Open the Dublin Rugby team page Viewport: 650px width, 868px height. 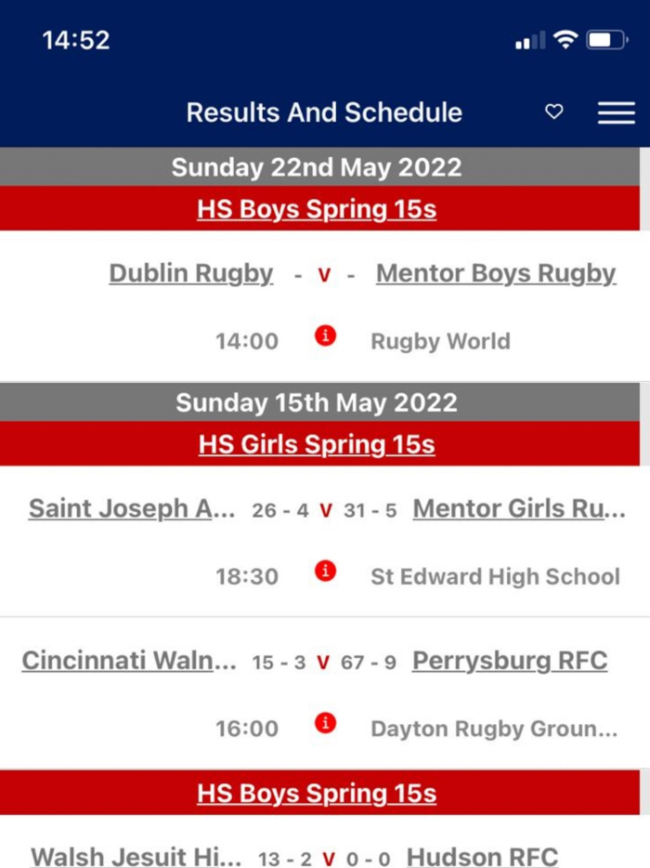coord(190,273)
